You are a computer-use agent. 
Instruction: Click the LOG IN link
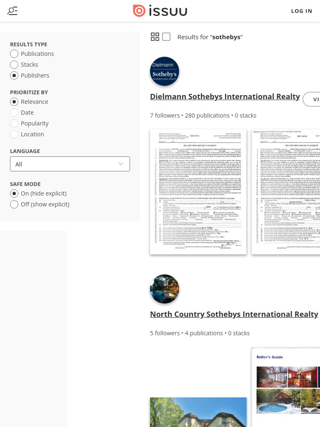[302, 11]
